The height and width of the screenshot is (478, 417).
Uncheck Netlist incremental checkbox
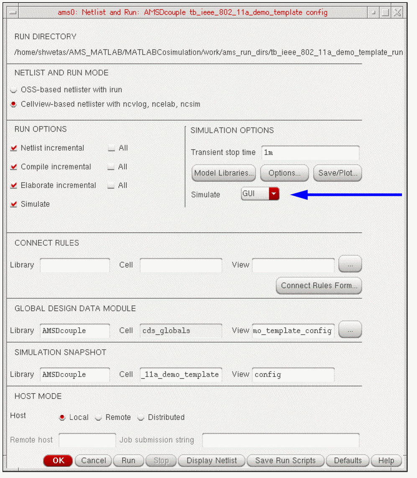tap(13, 148)
